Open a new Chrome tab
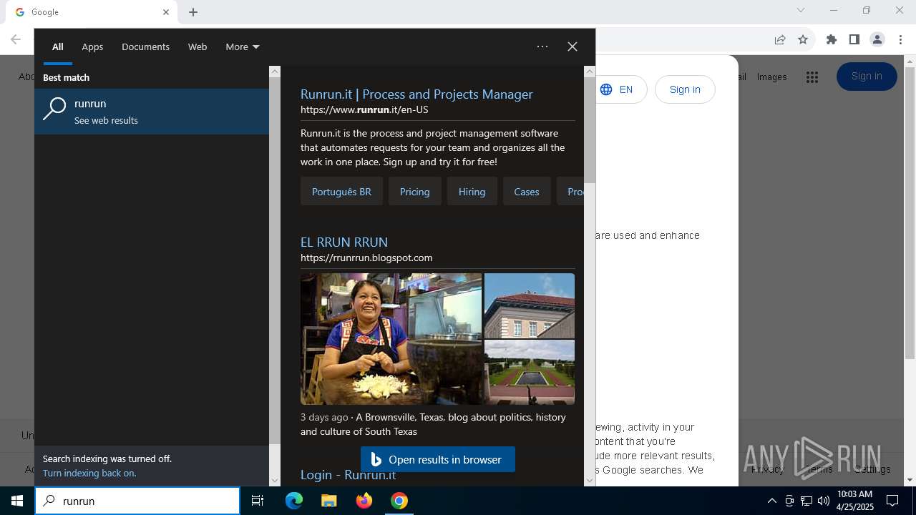 (x=193, y=12)
